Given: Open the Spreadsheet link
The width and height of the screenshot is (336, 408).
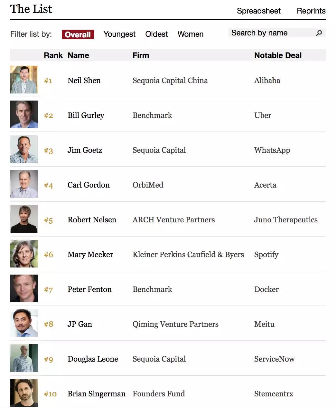Looking at the screenshot, I should 258,11.
